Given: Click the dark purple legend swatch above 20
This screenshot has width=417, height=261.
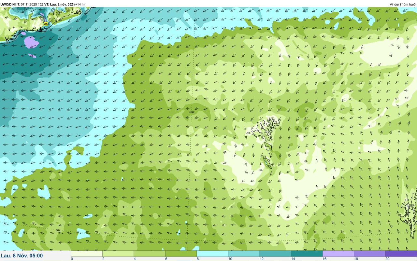Looking at the screenshot, I should (401, 254).
